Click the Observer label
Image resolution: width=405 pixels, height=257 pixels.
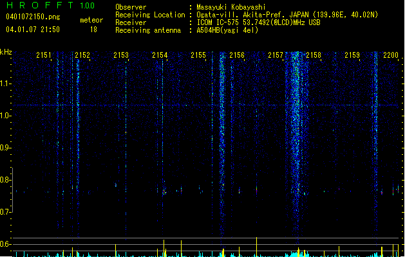tap(131, 7)
